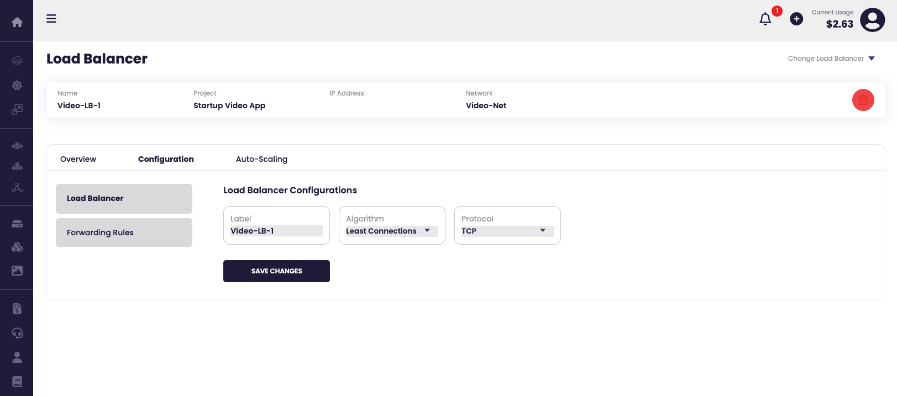Click the plus add icon in header

click(796, 19)
